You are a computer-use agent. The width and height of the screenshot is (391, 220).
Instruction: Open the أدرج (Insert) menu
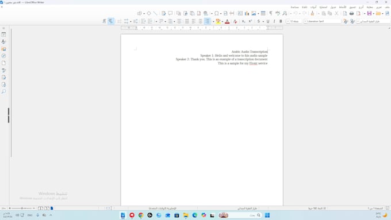361,7
